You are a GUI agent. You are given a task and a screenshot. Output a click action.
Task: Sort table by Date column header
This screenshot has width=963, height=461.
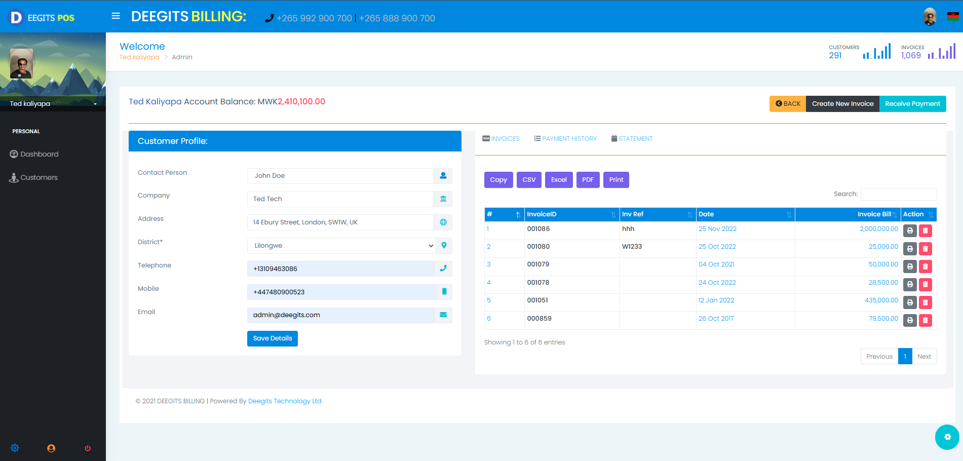pyautogui.click(x=745, y=214)
